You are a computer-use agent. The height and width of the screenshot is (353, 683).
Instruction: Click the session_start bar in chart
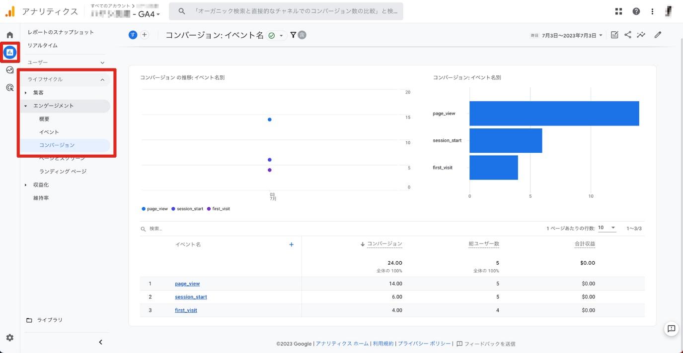click(x=506, y=141)
